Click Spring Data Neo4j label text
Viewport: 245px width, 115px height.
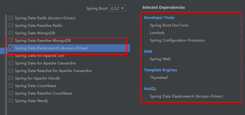(31, 101)
